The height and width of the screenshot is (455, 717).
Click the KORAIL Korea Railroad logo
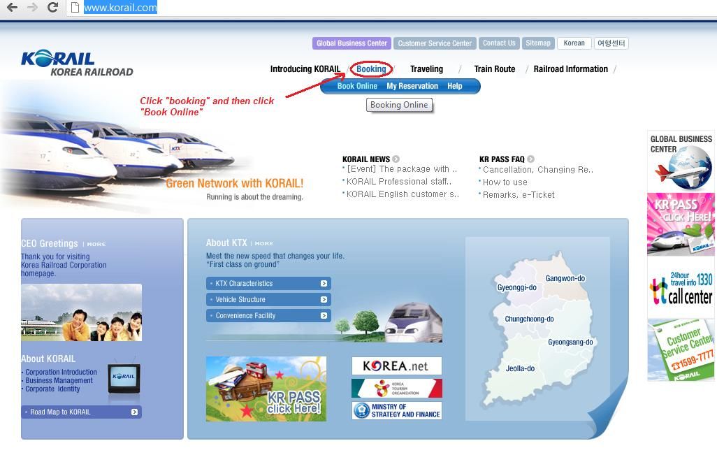coord(77,63)
